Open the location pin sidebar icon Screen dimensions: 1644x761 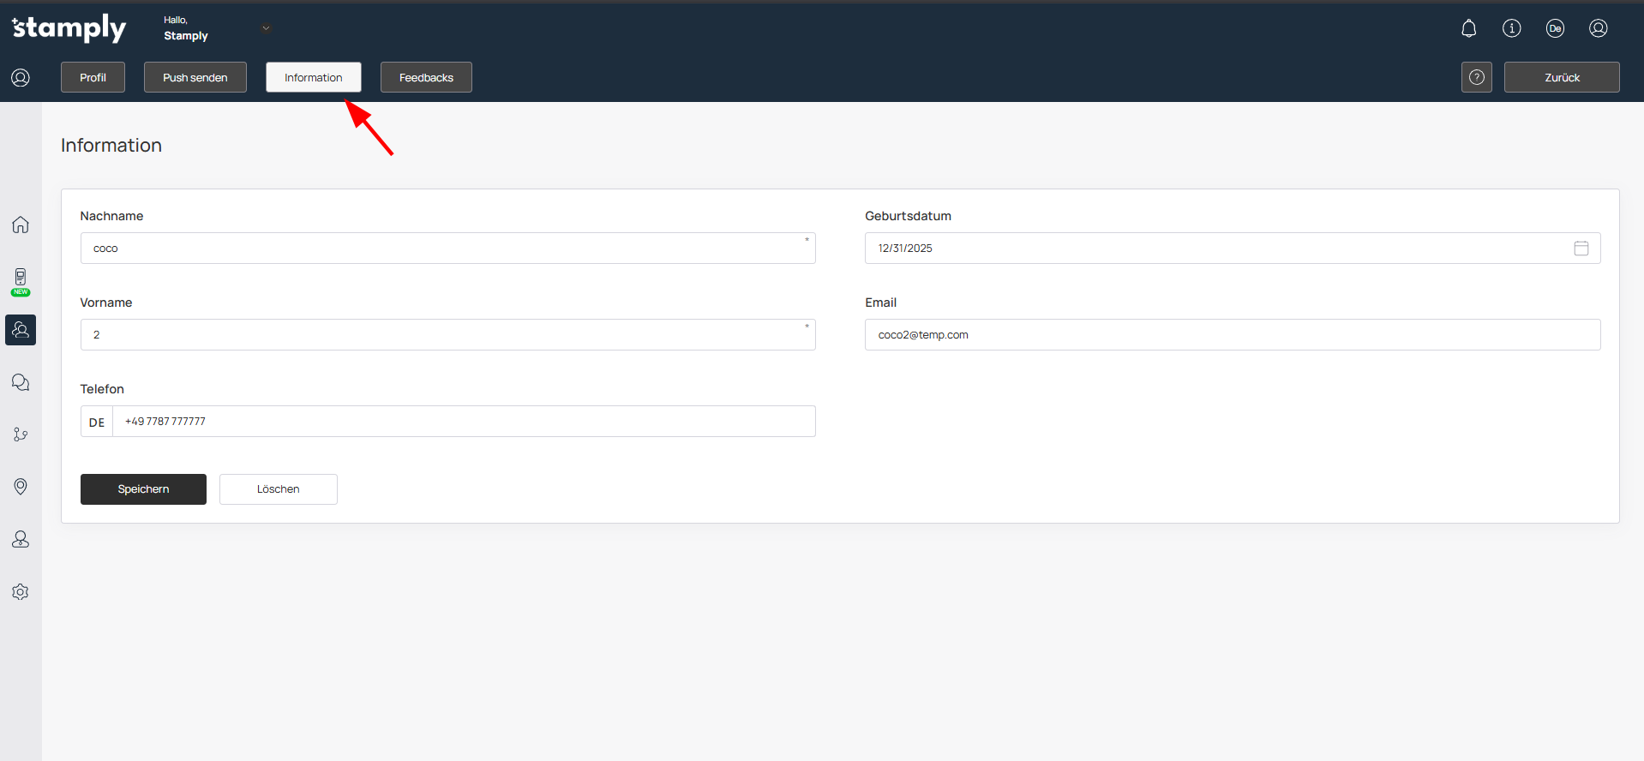(21, 487)
